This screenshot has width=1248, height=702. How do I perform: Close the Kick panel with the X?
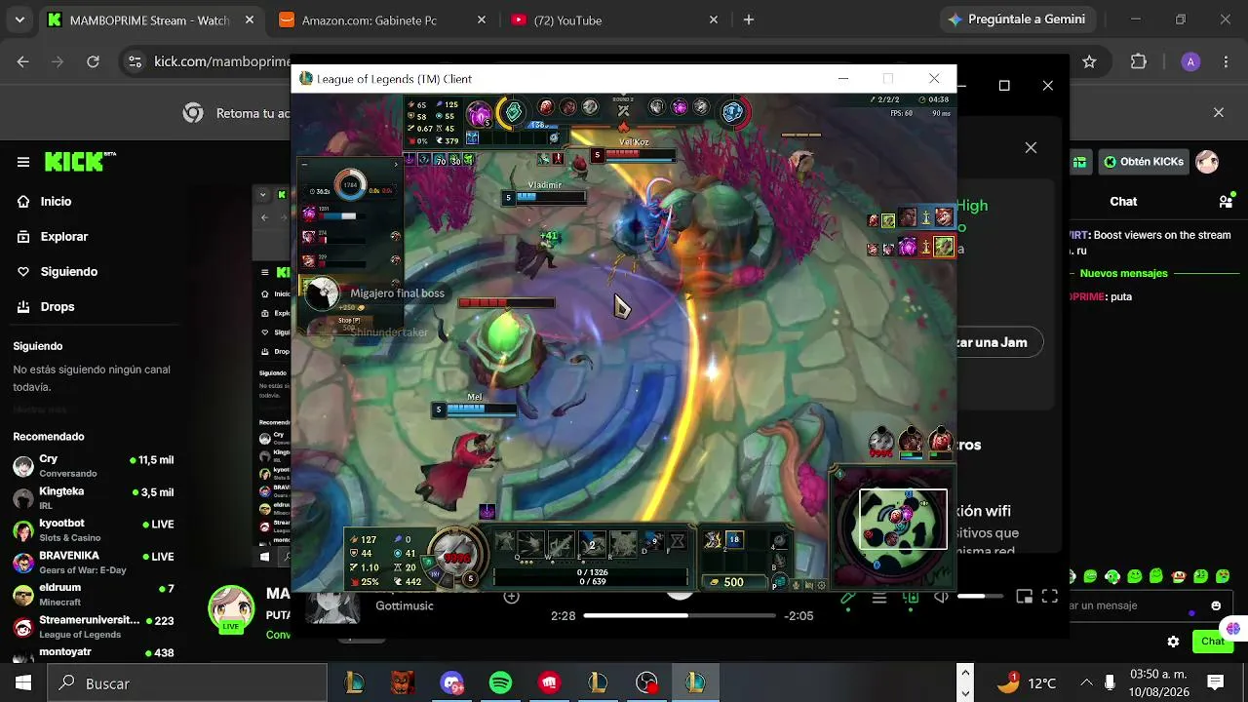point(1031,147)
